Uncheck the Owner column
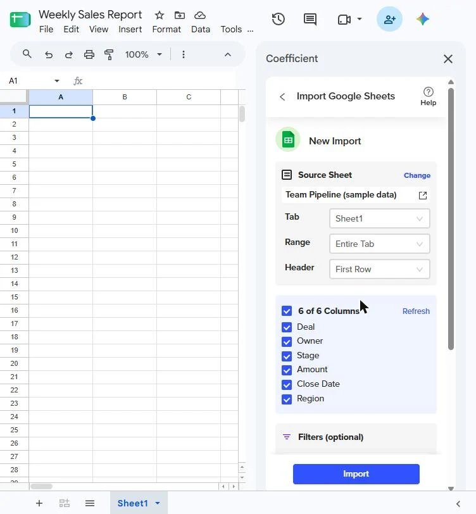This screenshot has height=514, width=476. [x=287, y=342]
